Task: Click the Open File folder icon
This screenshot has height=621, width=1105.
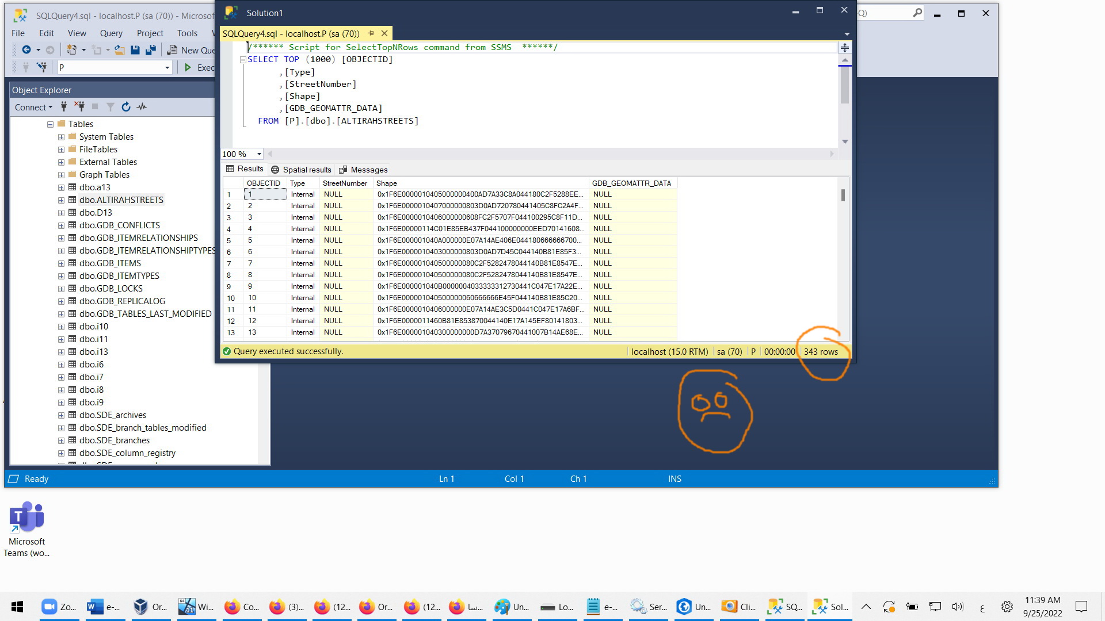Action: 119,51
